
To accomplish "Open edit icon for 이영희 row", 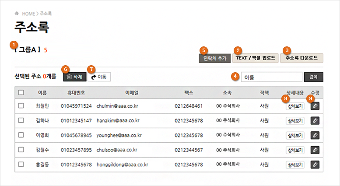I will click(x=315, y=135).
